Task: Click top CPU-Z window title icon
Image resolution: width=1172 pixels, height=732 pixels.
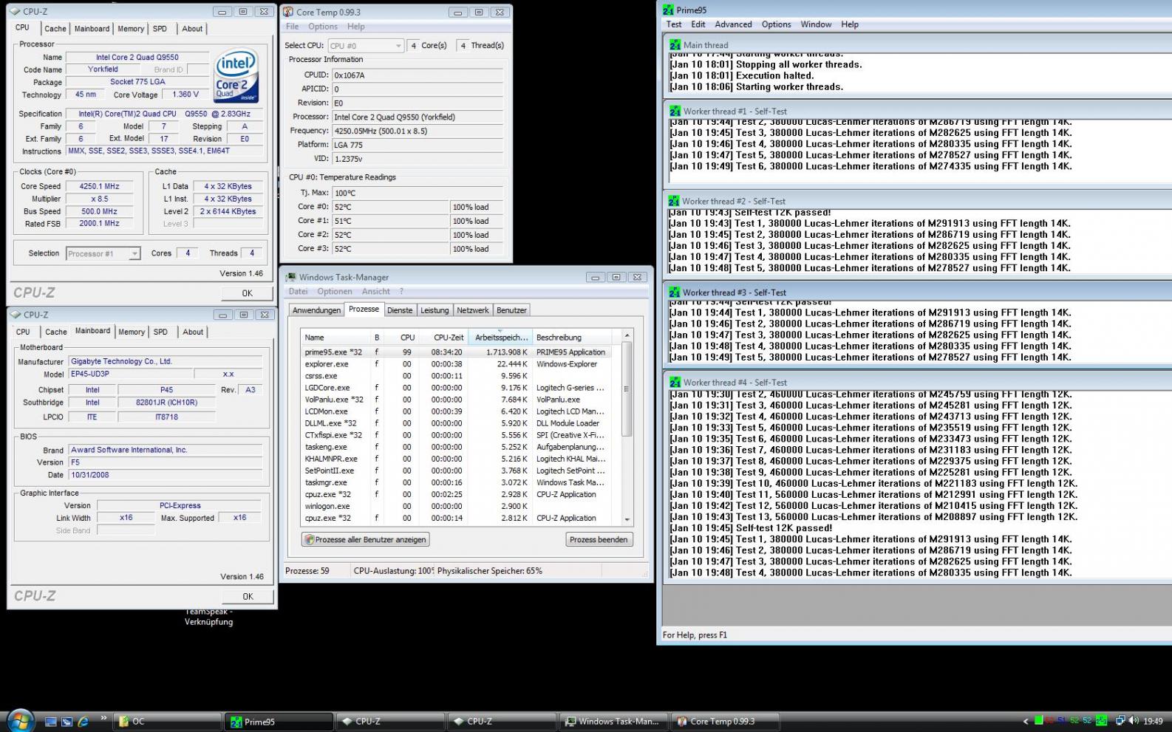Action: coord(15,11)
